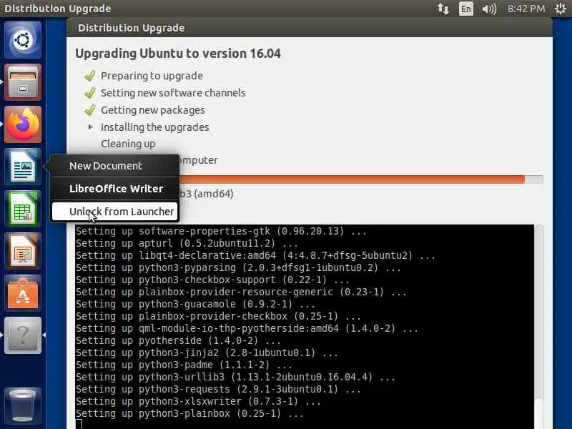Click the Getting new packages checkmark
This screenshot has height=429, width=572.
tap(90, 110)
